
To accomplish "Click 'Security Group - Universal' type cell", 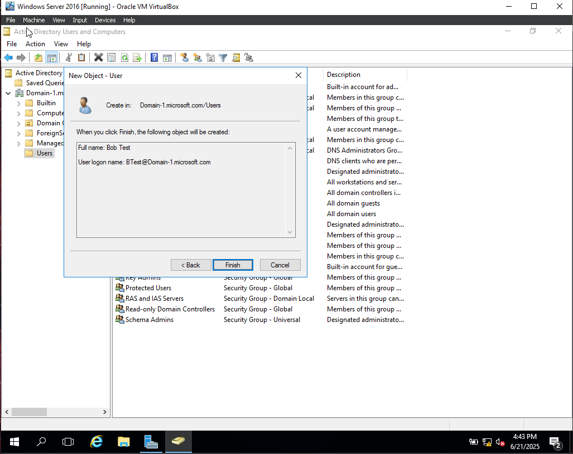I will tap(262, 320).
